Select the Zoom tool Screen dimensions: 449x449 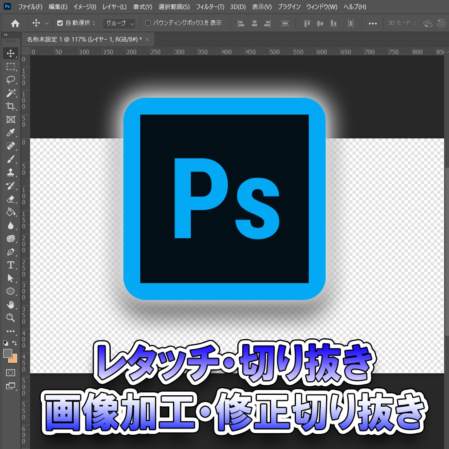pyautogui.click(x=11, y=318)
